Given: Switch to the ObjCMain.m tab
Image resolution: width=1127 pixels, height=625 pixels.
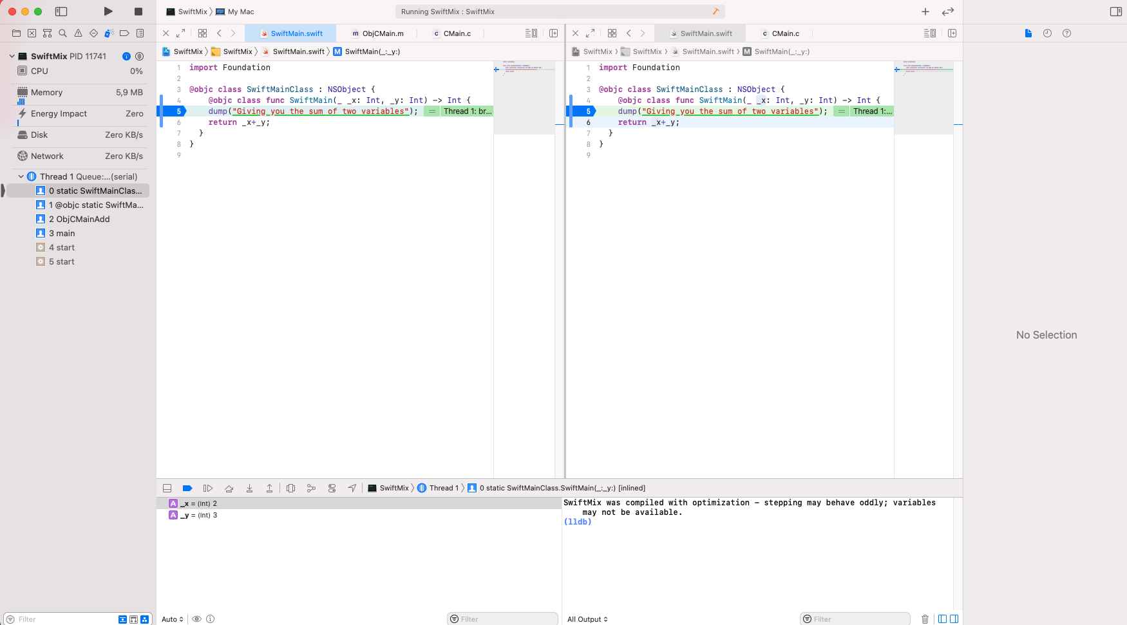Looking at the screenshot, I should pos(378,33).
